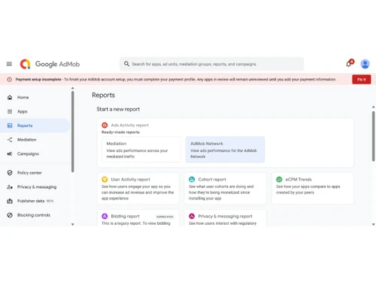The width and height of the screenshot is (376, 282).
Task: Click the red Fix it button
Action: (361, 80)
